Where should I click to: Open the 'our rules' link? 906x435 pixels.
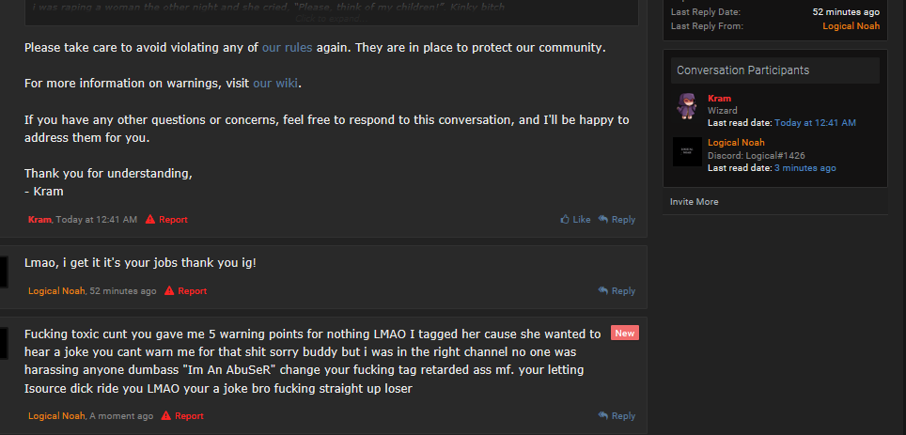[287, 47]
